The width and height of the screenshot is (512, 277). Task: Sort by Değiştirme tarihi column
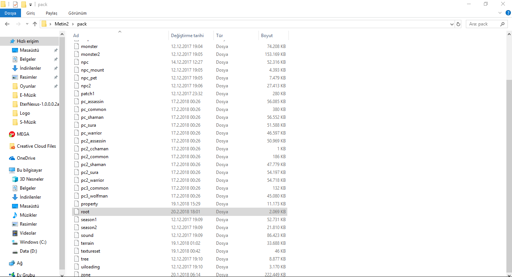click(x=191, y=36)
